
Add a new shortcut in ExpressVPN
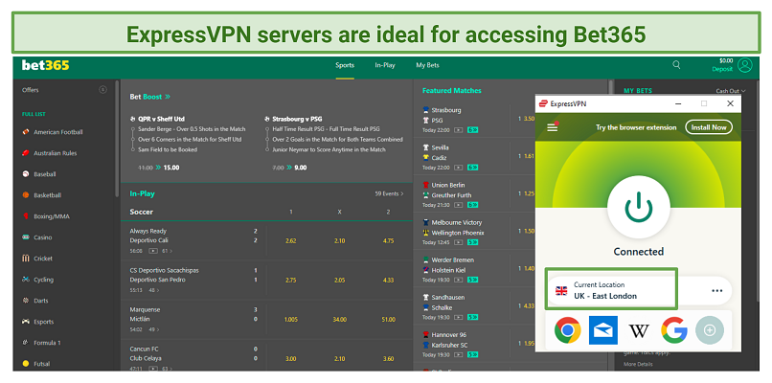click(710, 330)
